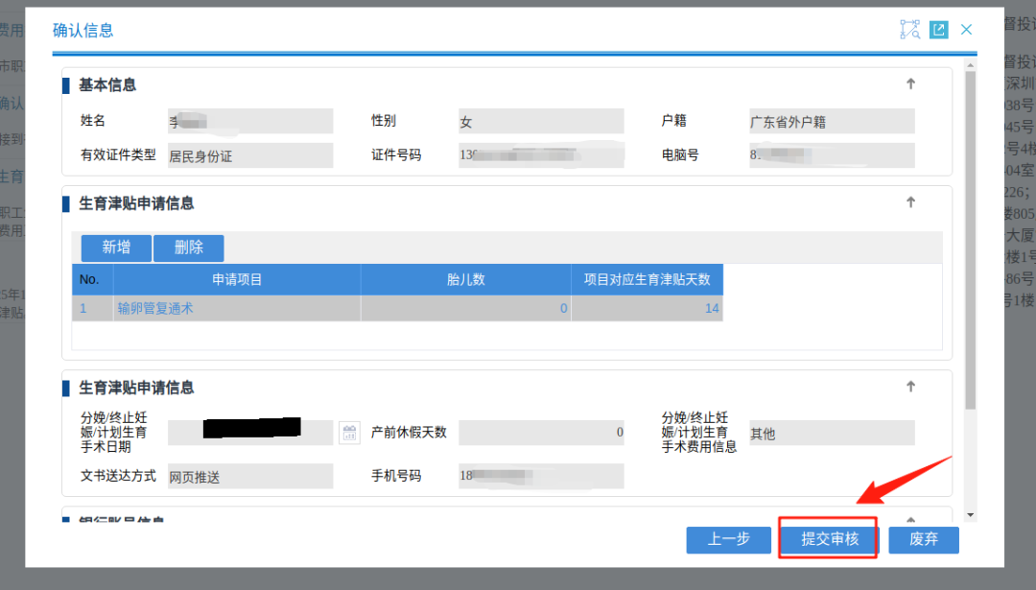Click the 文书送达方式 field showing 网页推送
This screenshot has height=590, width=1036.
click(x=249, y=477)
